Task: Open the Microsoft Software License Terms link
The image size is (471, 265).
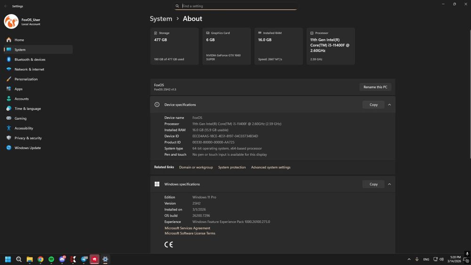Action: pos(190,233)
